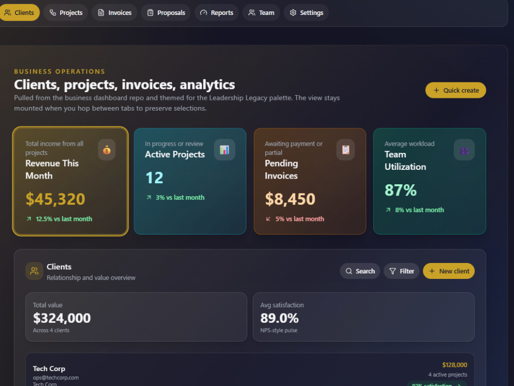Click the ops@techcorp.com email
Viewport: 514px width, 386px height.
pos(56,377)
